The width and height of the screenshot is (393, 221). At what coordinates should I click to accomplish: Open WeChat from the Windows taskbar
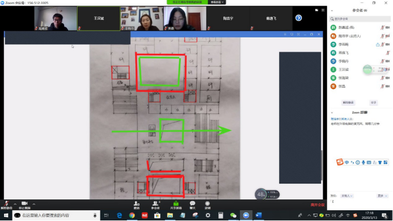click(x=233, y=215)
